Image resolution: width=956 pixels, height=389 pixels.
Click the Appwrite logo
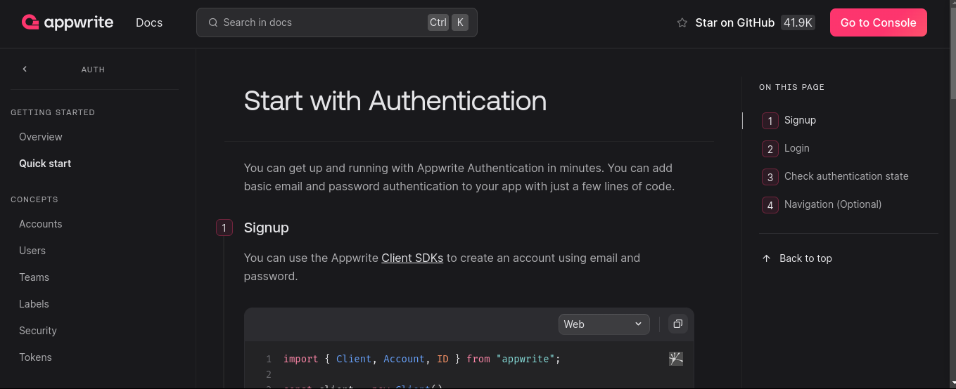68,22
